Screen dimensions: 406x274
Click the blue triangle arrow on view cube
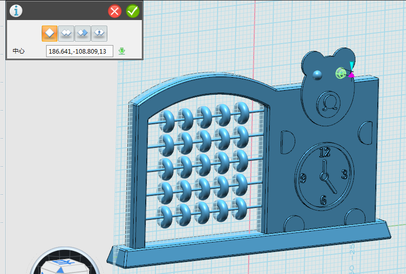click(61, 270)
